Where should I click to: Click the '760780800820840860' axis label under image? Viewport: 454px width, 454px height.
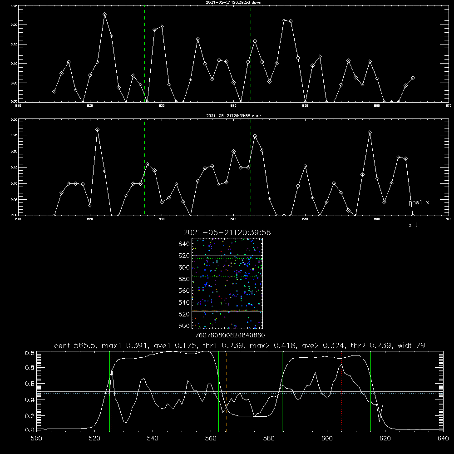pos(230,336)
